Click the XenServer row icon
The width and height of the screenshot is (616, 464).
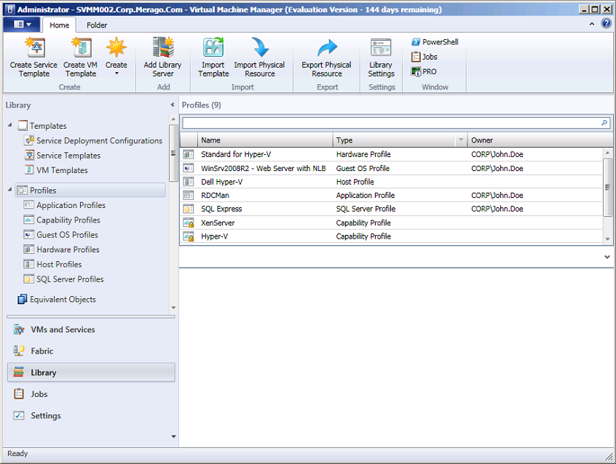[189, 223]
